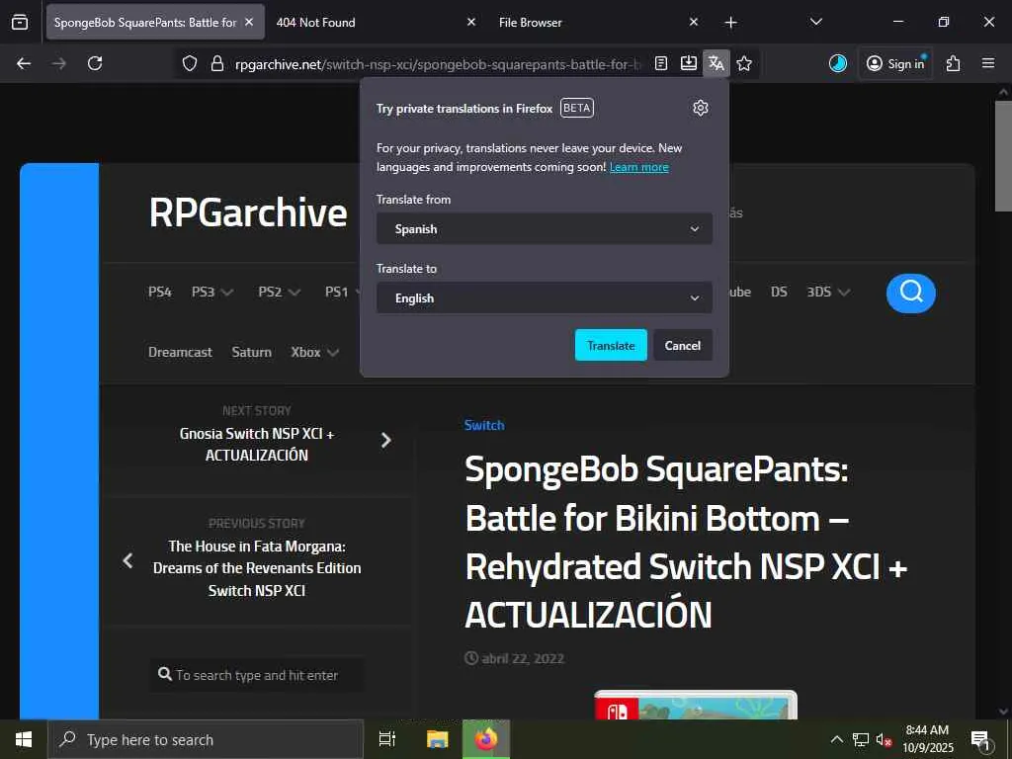Go to previous story arrow
This screenshot has height=759, width=1012.
[x=127, y=560]
